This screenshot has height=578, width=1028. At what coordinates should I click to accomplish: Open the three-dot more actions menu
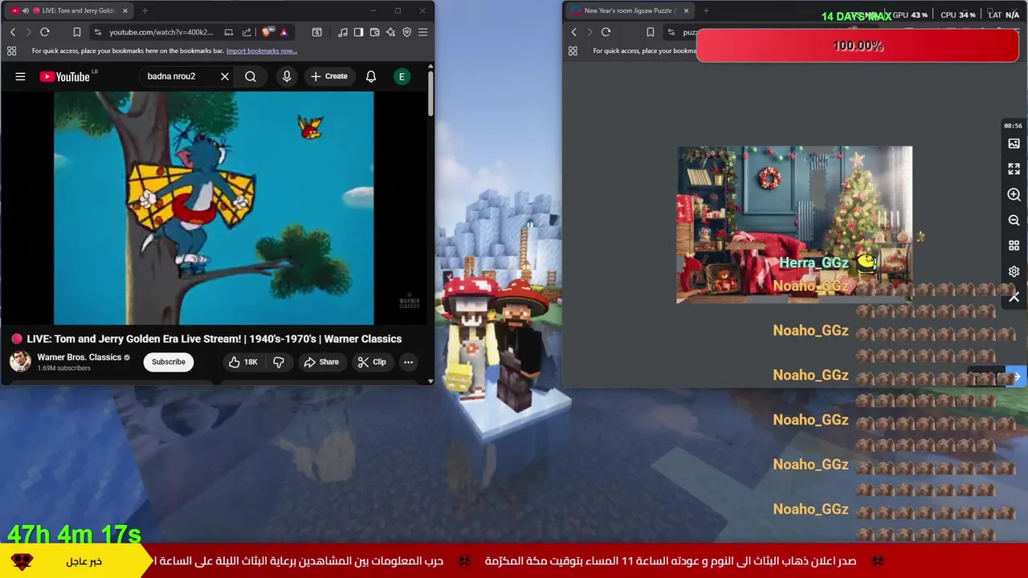click(x=408, y=362)
